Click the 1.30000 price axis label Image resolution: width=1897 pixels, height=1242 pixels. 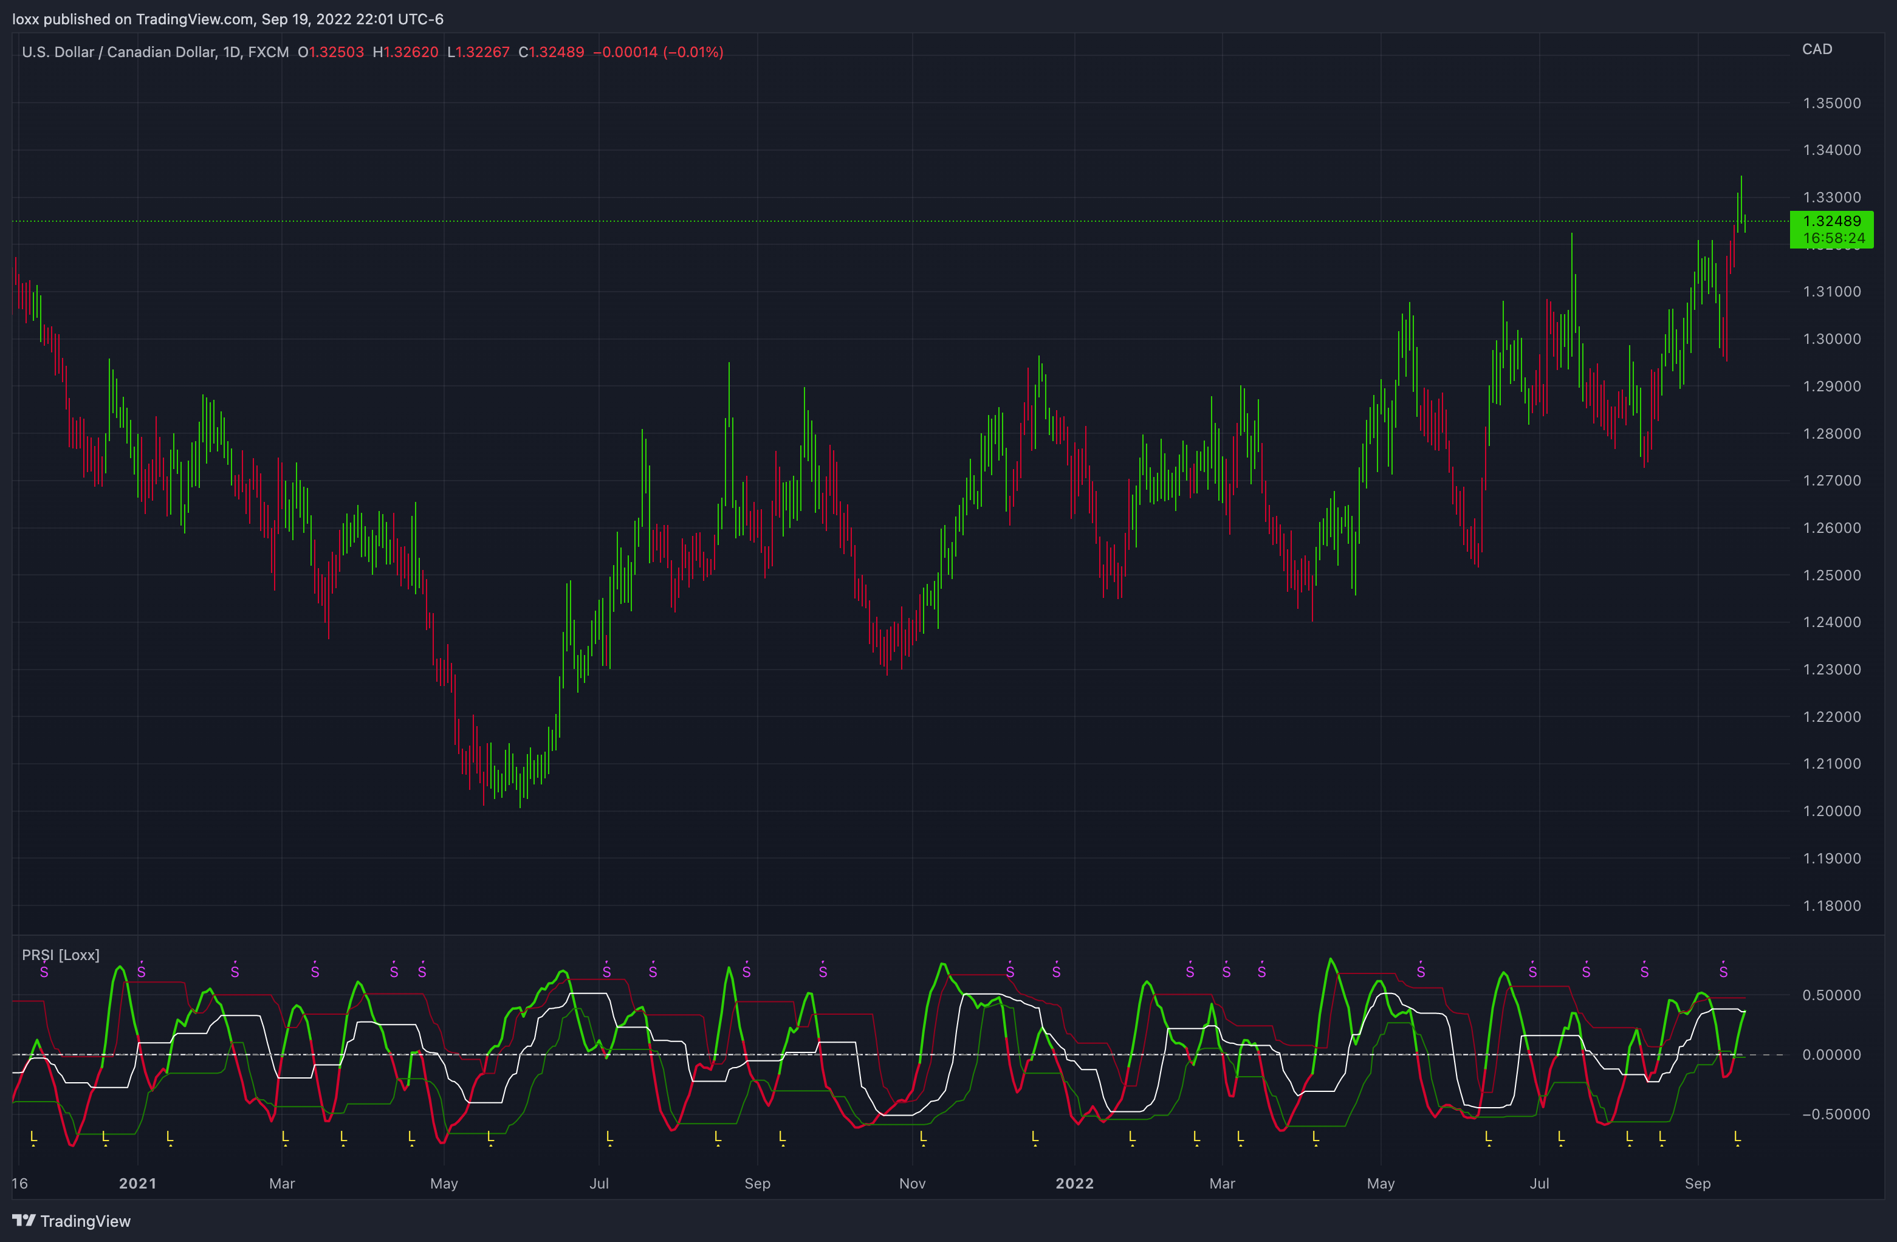click(1833, 339)
